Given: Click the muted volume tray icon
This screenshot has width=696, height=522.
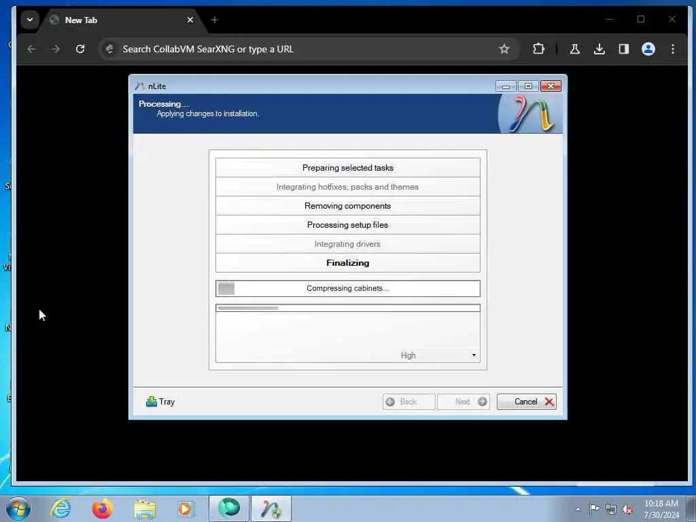Looking at the screenshot, I should pos(627,510).
